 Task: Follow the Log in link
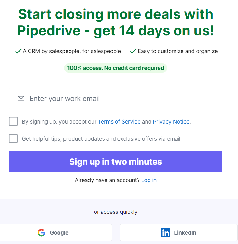149,180
